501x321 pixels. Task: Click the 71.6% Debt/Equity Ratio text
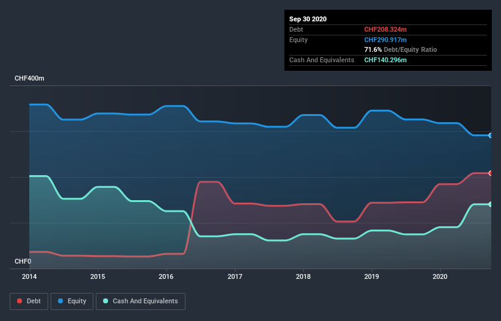coord(401,49)
